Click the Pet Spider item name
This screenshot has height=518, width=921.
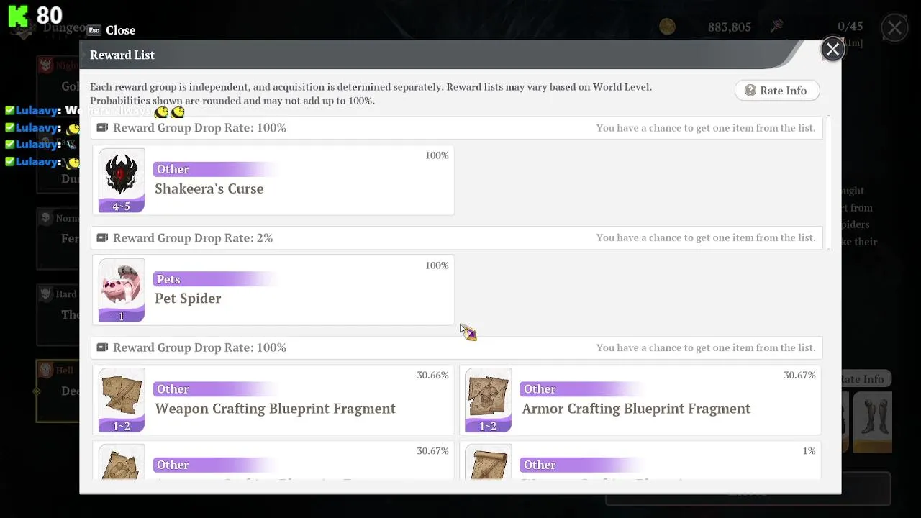[x=188, y=299]
